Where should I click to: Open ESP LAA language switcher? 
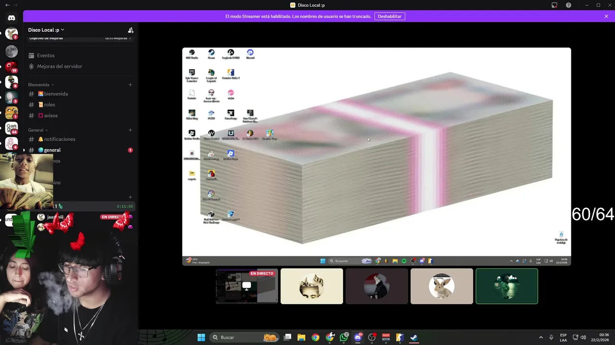coord(563,337)
